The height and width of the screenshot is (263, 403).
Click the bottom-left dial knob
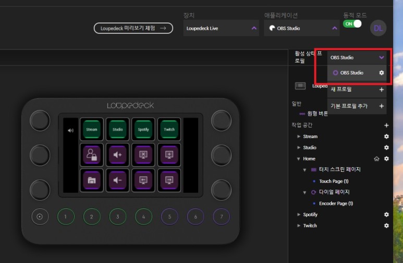(40, 190)
